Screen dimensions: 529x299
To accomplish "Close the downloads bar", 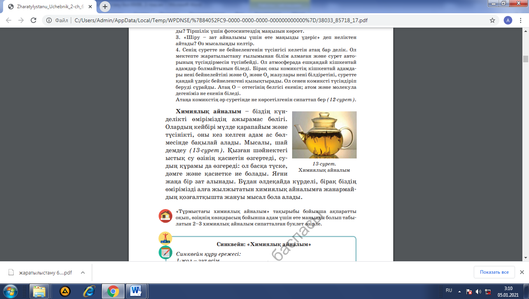I will (x=522, y=272).
